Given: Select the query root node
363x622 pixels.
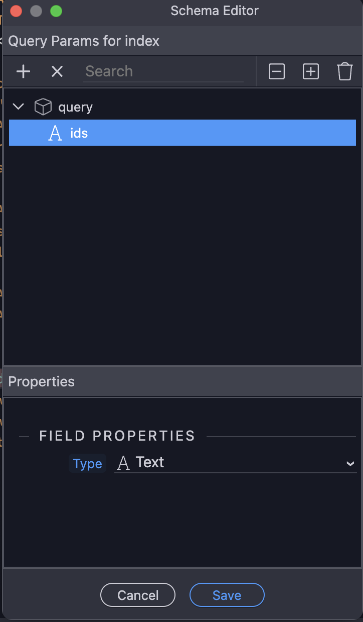Looking at the screenshot, I should (x=75, y=107).
